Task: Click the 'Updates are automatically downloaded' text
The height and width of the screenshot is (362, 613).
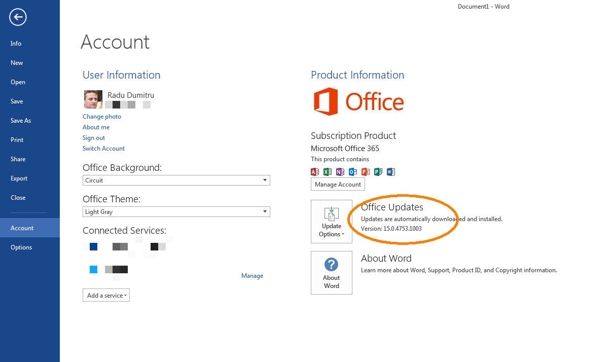Action: coord(431,219)
